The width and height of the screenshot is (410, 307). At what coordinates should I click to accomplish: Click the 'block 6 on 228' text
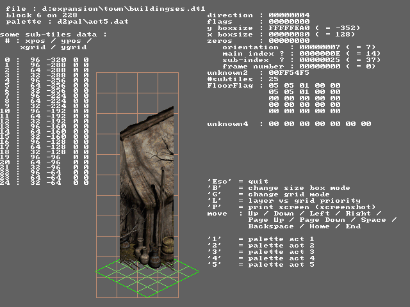point(42,15)
